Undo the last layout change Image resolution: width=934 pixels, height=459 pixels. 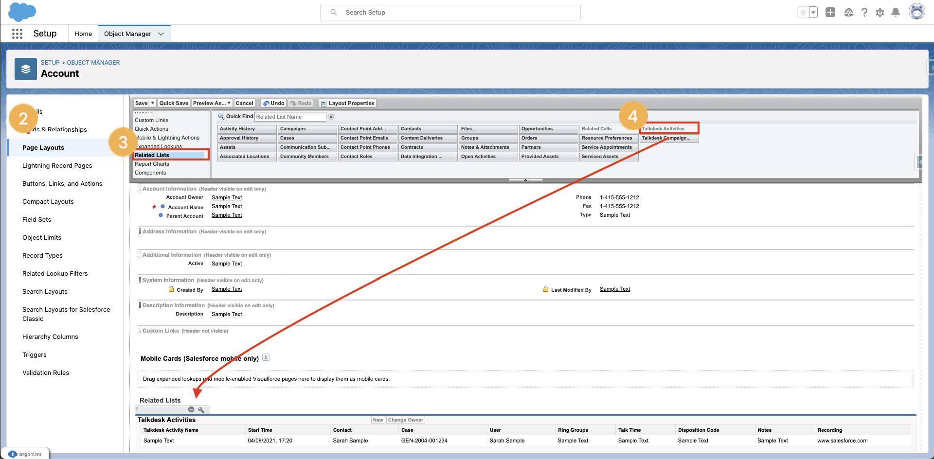click(x=273, y=103)
